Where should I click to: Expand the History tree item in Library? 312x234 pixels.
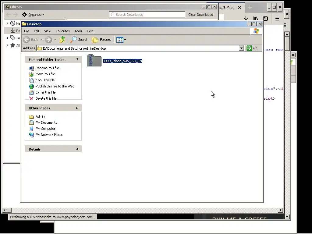click(7, 23)
